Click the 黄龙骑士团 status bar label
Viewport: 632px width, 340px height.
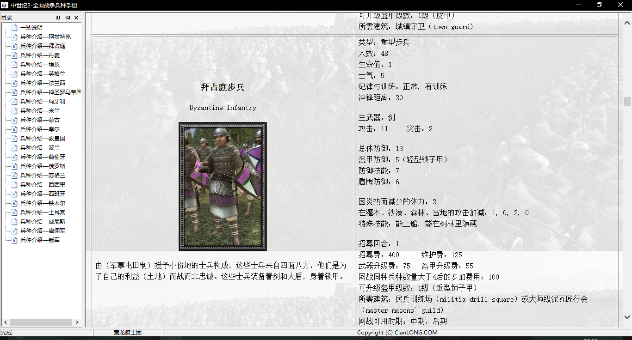click(x=128, y=333)
